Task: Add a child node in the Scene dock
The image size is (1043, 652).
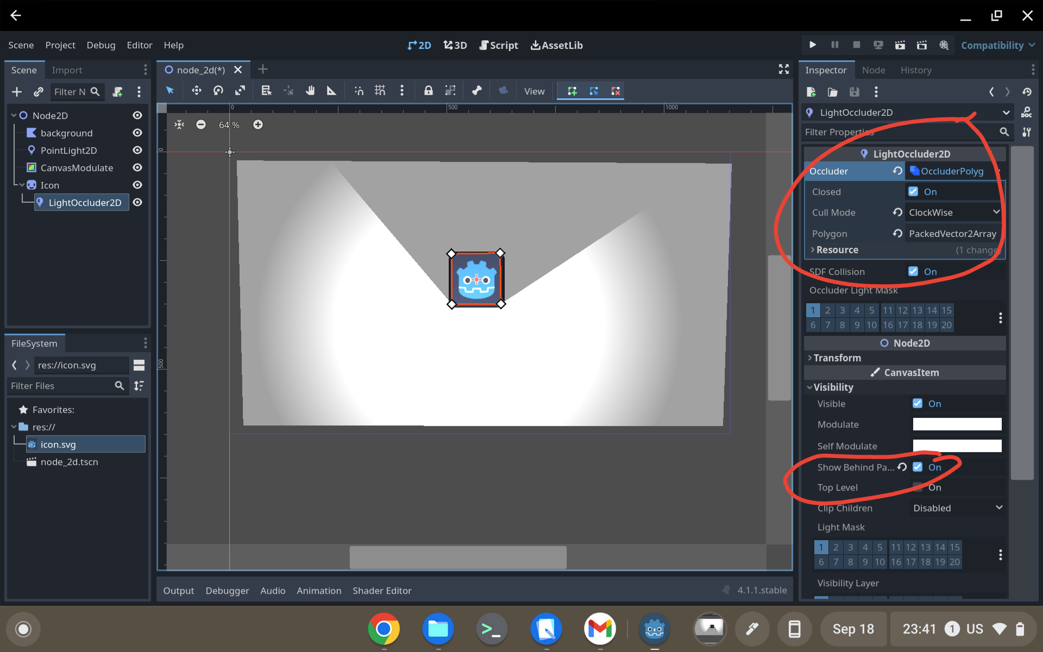Action: (17, 91)
